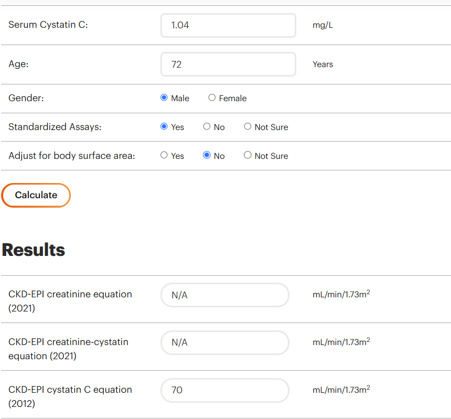Select No for body surface area adjustment
The width and height of the screenshot is (451, 419).
coord(207,155)
